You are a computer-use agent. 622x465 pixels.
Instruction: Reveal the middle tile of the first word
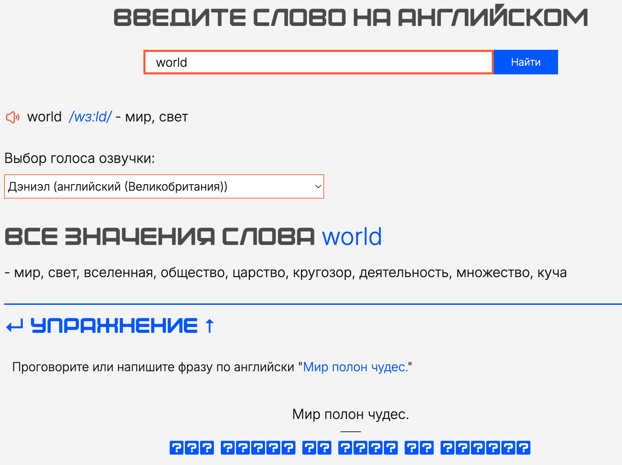point(192,448)
